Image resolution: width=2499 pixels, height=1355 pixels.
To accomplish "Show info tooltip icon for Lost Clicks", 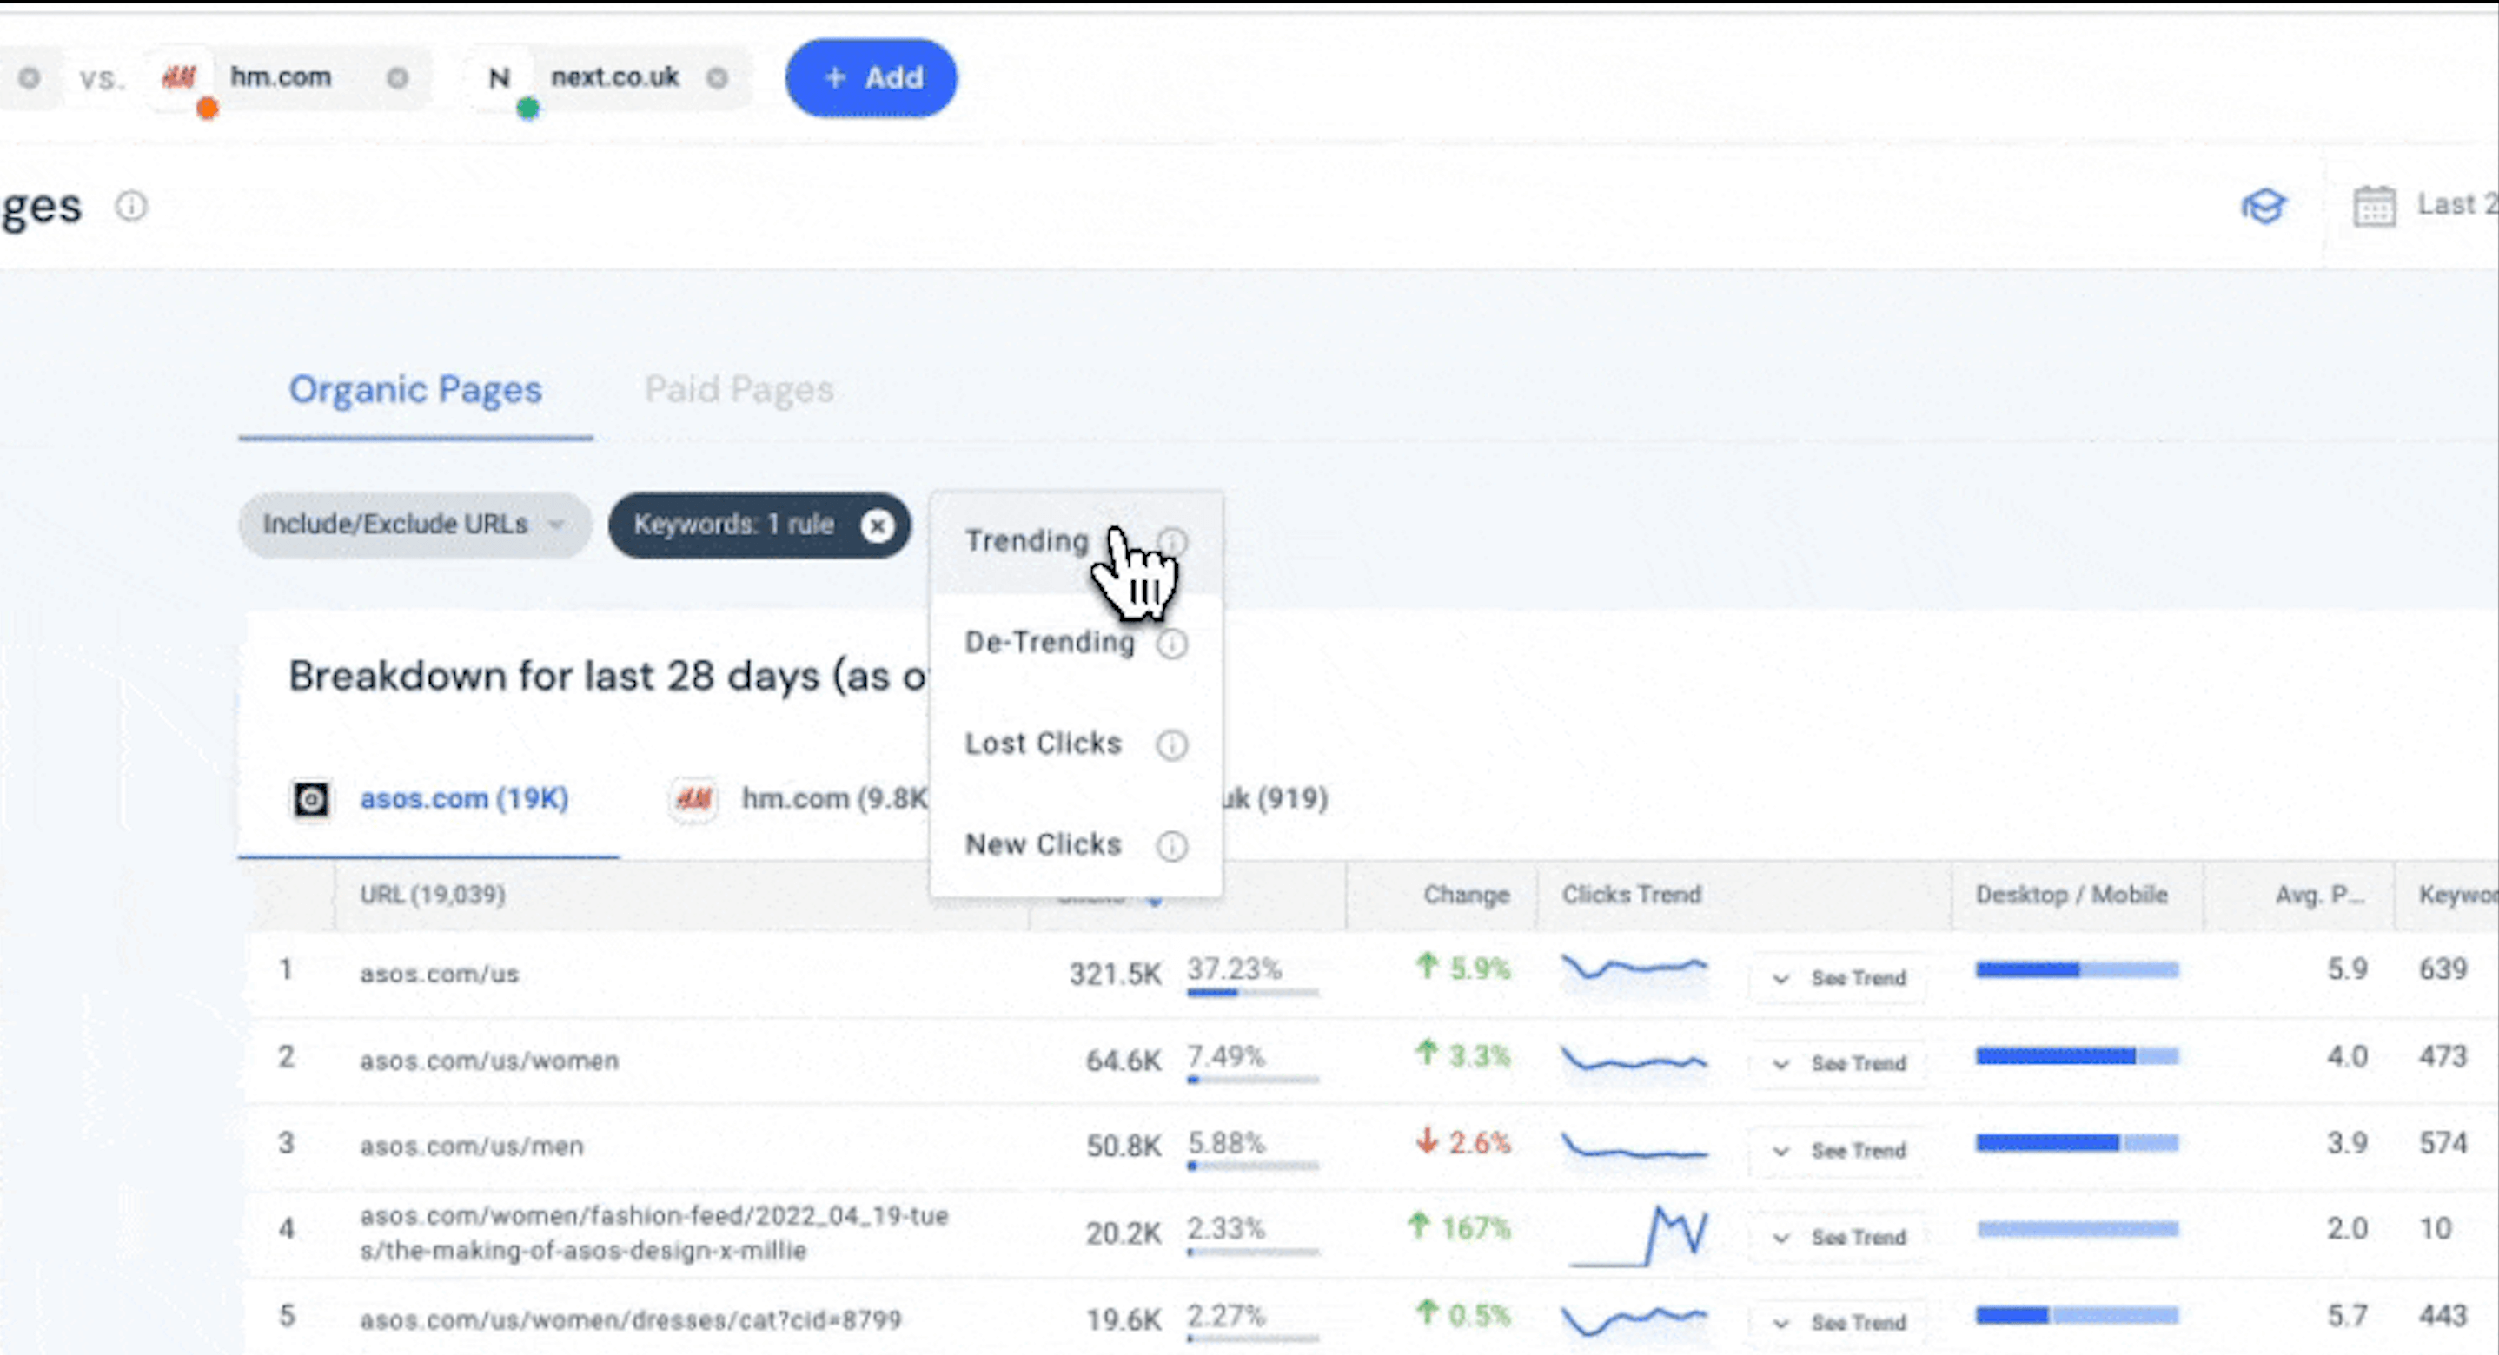I will tap(1172, 745).
